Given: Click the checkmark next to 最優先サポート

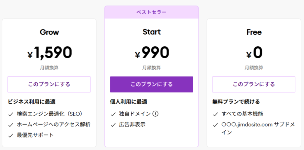Looking at the screenshot, I should click(11, 135).
